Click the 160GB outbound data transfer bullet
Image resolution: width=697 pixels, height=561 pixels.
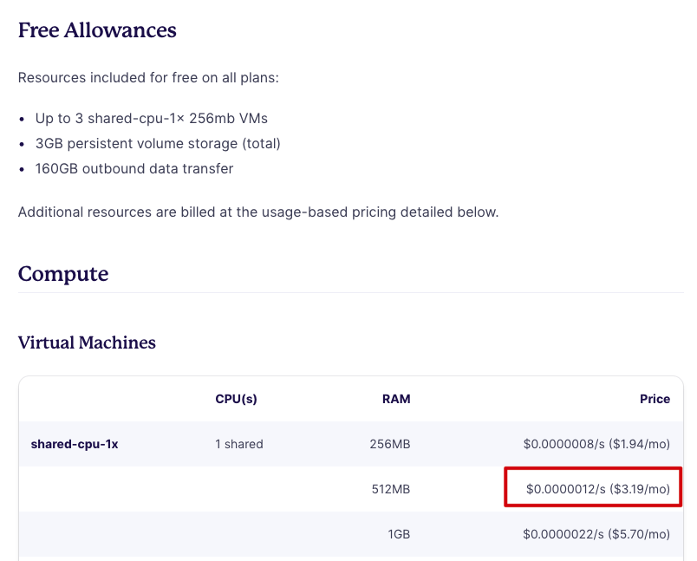(x=134, y=169)
